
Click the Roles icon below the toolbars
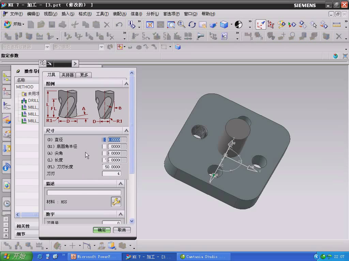[x=335, y=56]
